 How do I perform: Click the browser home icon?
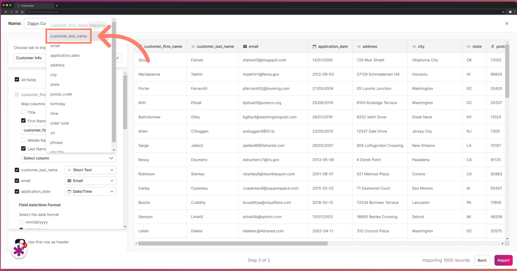point(22,12)
